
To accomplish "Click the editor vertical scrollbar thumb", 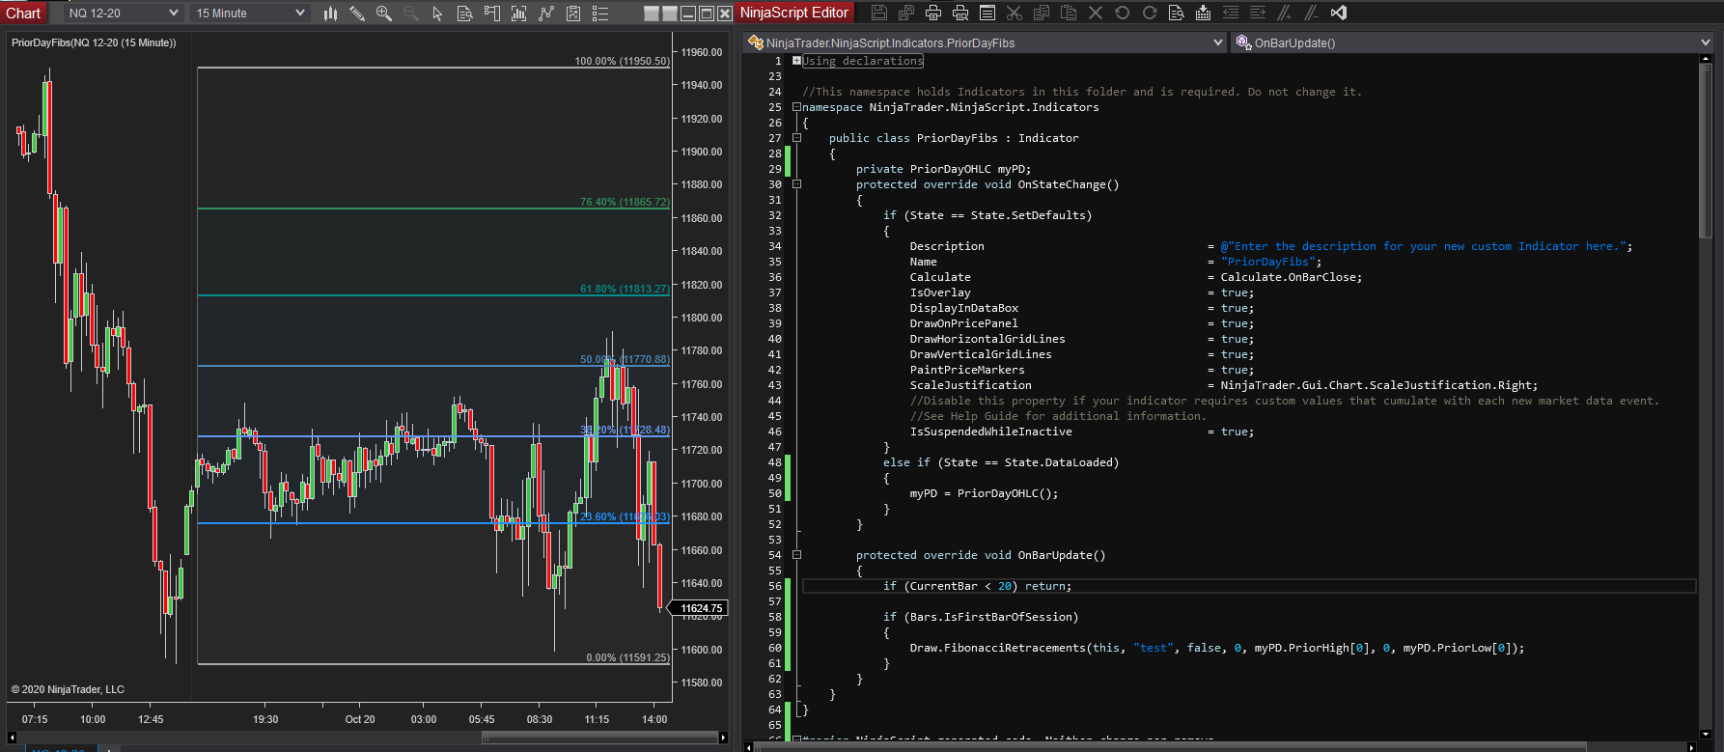I will [x=1705, y=153].
